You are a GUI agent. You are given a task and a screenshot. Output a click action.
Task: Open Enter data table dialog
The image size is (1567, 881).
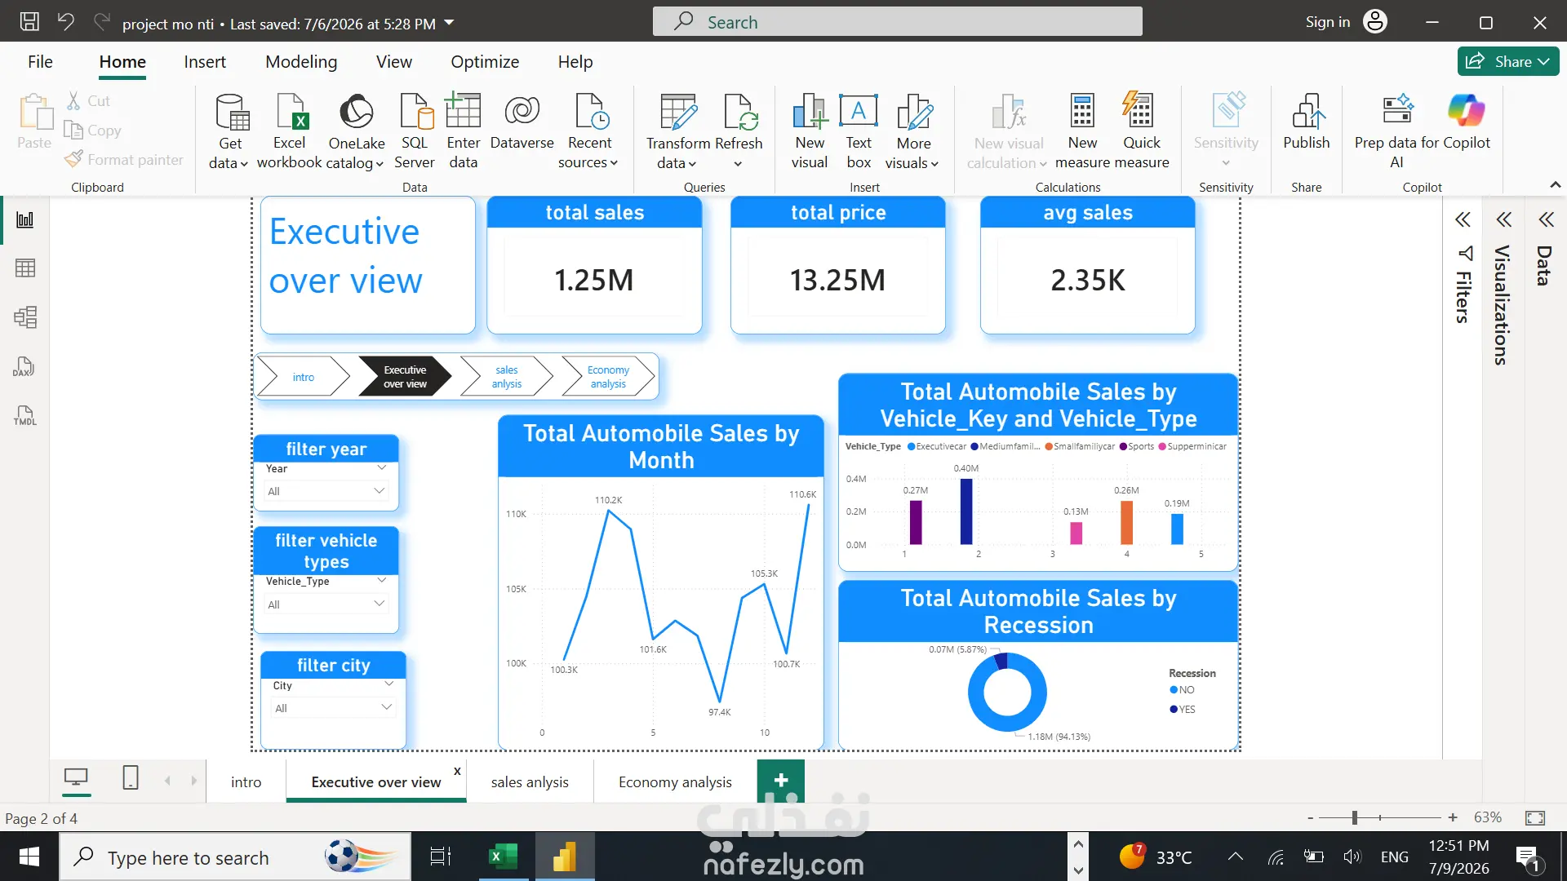[x=463, y=131]
